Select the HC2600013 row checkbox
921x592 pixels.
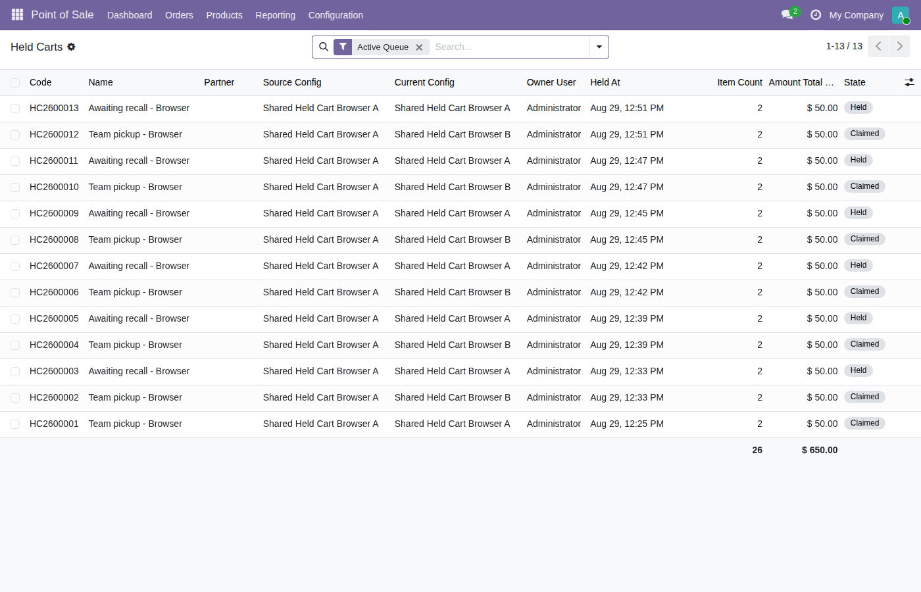15,109
